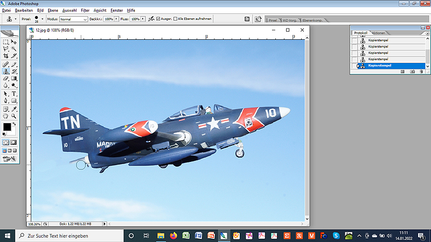Create new snapshot in the Protokoll panel
Viewport: 431px width, 242px height.
[412, 72]
